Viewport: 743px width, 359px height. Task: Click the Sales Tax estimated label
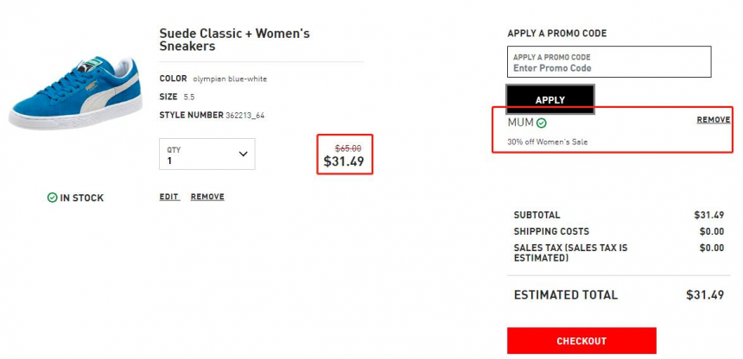pos(570,253)
